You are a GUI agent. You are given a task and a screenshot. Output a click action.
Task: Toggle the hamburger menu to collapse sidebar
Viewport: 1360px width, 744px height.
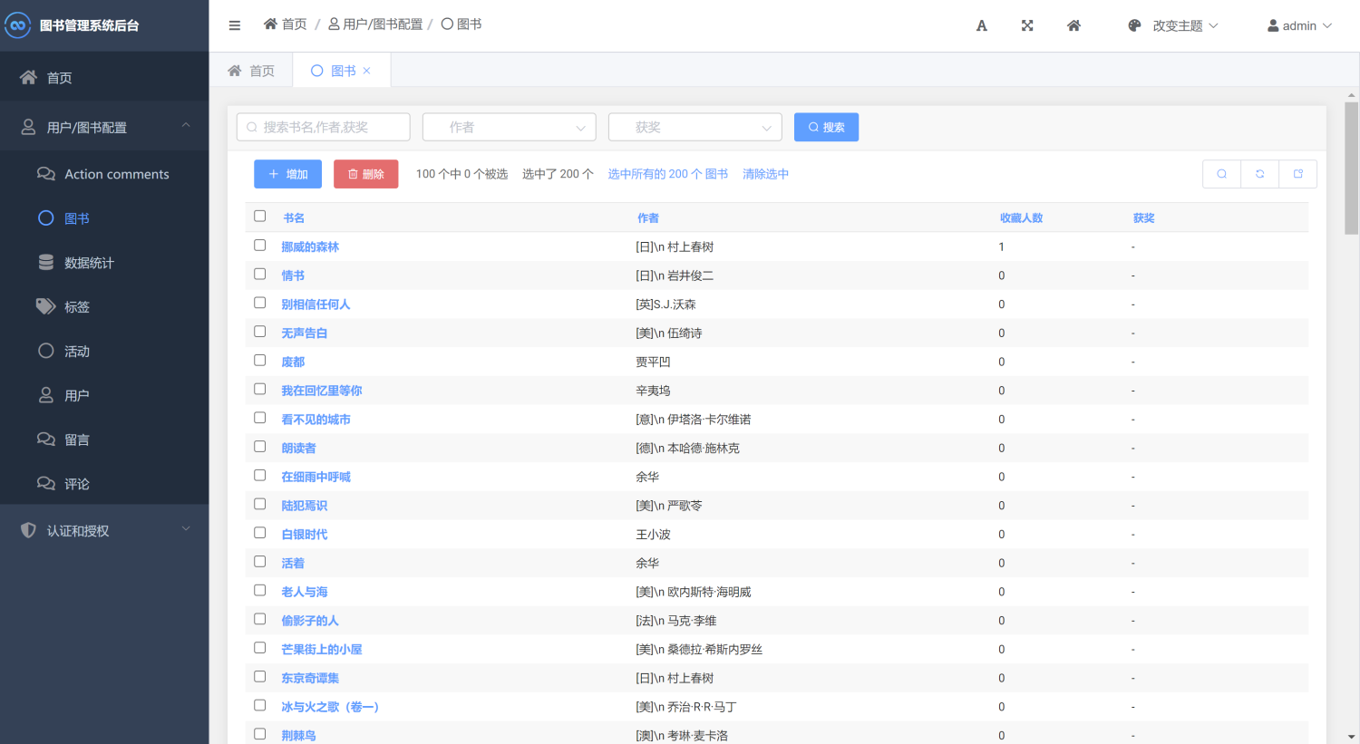click(235, 25)
